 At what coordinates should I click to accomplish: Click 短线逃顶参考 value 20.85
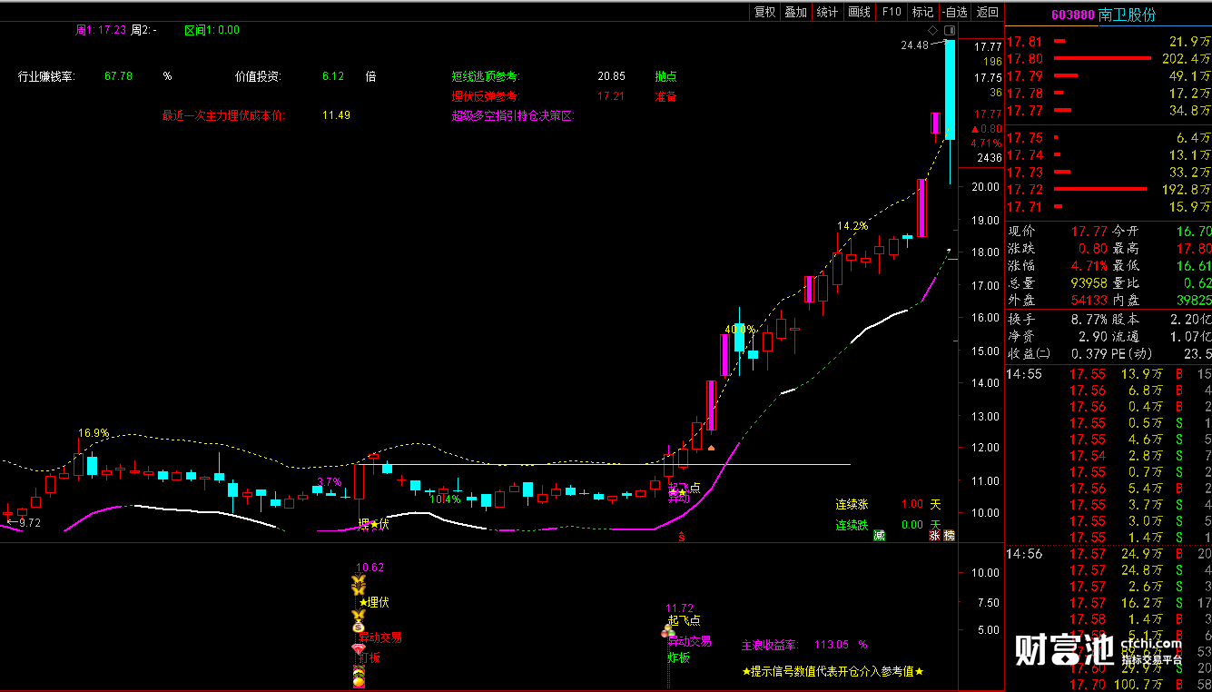(611, 76)
